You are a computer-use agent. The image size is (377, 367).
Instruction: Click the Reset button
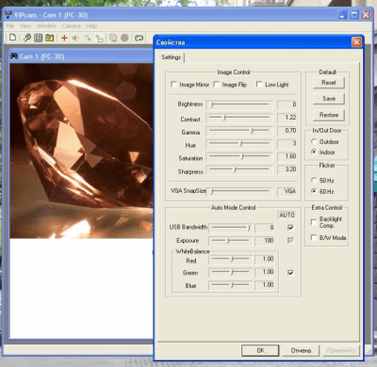point(329,83)
